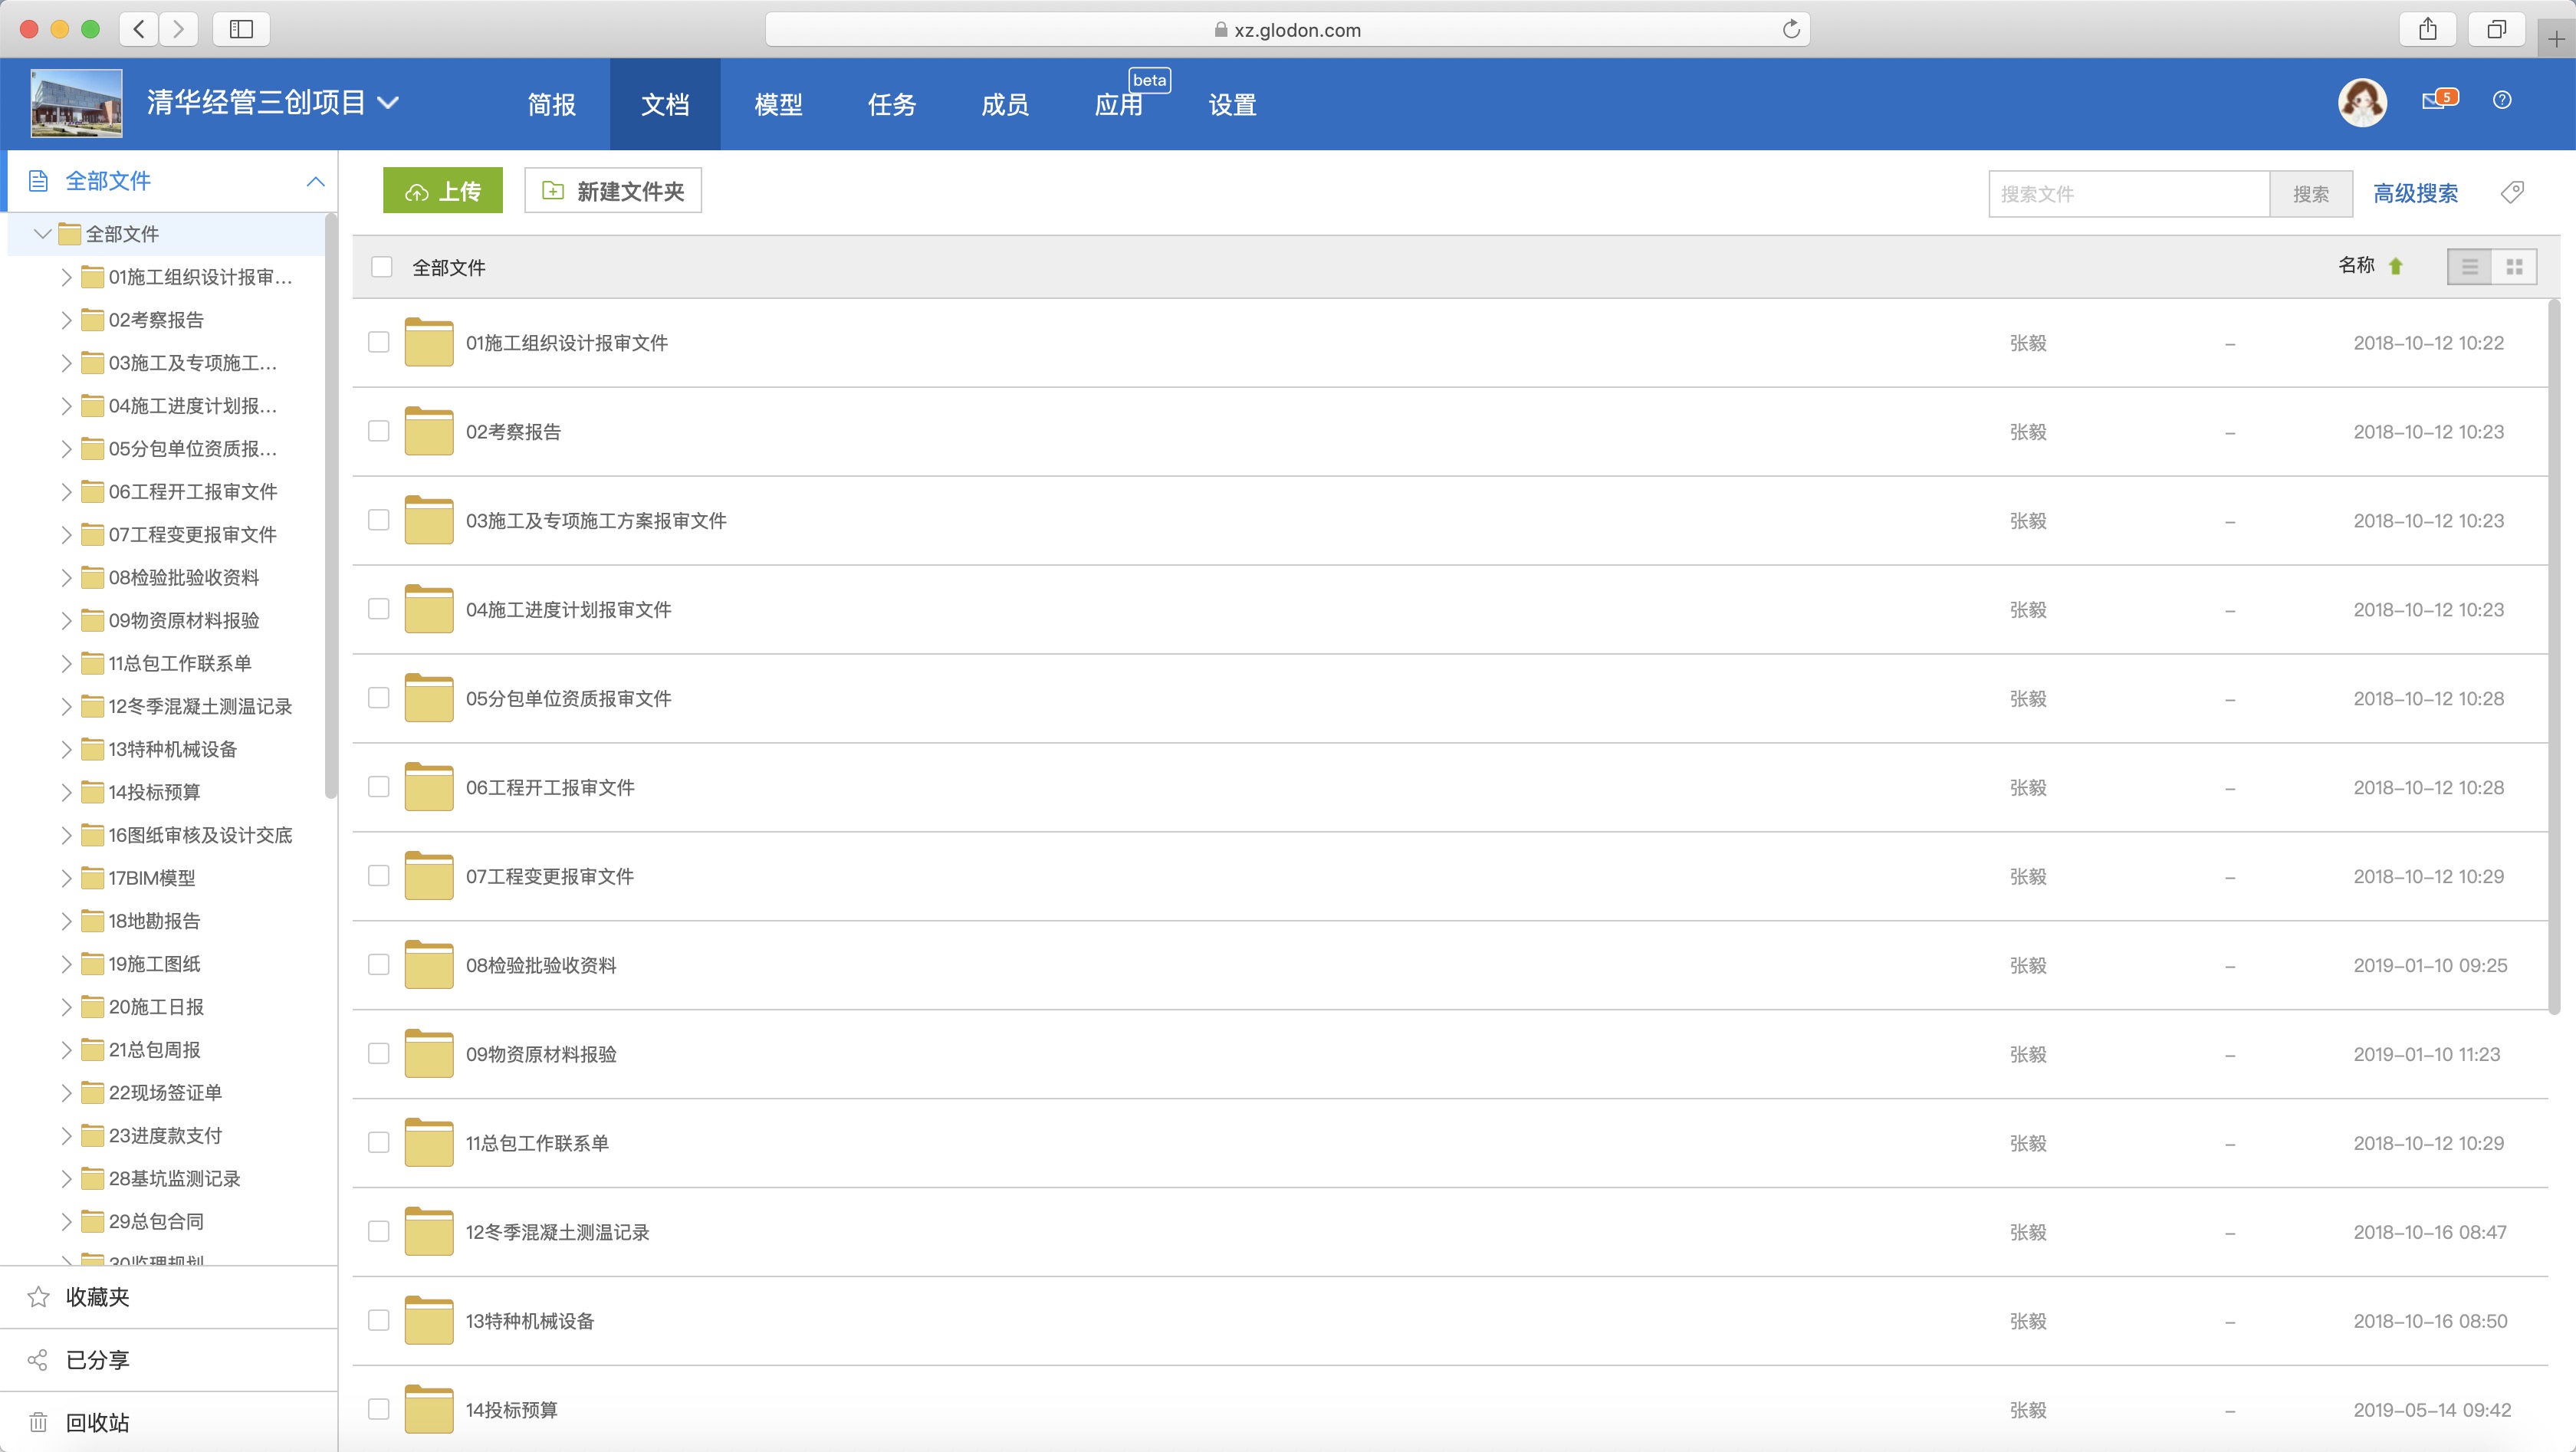The image size is (2576, 1452).
Task: Collapse the 全部文件 sidebar section chevron
Action: tap(315, 181)
